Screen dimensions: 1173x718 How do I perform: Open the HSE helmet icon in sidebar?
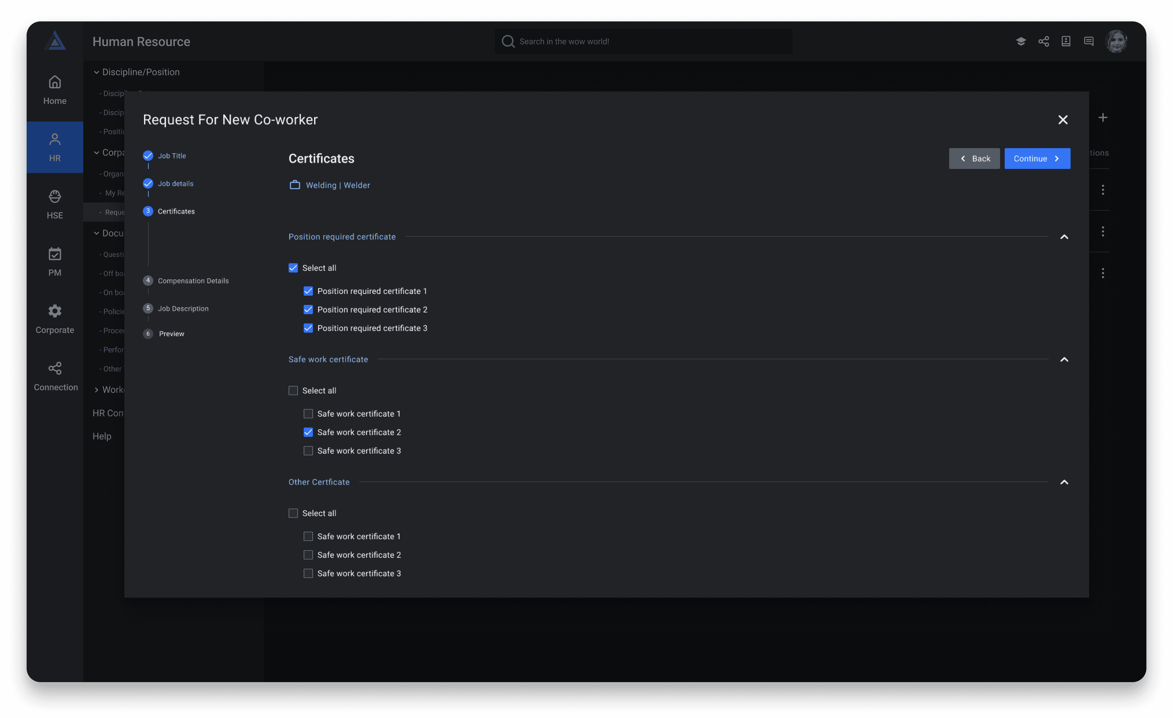pyautogui.click(x=55, y=197)
